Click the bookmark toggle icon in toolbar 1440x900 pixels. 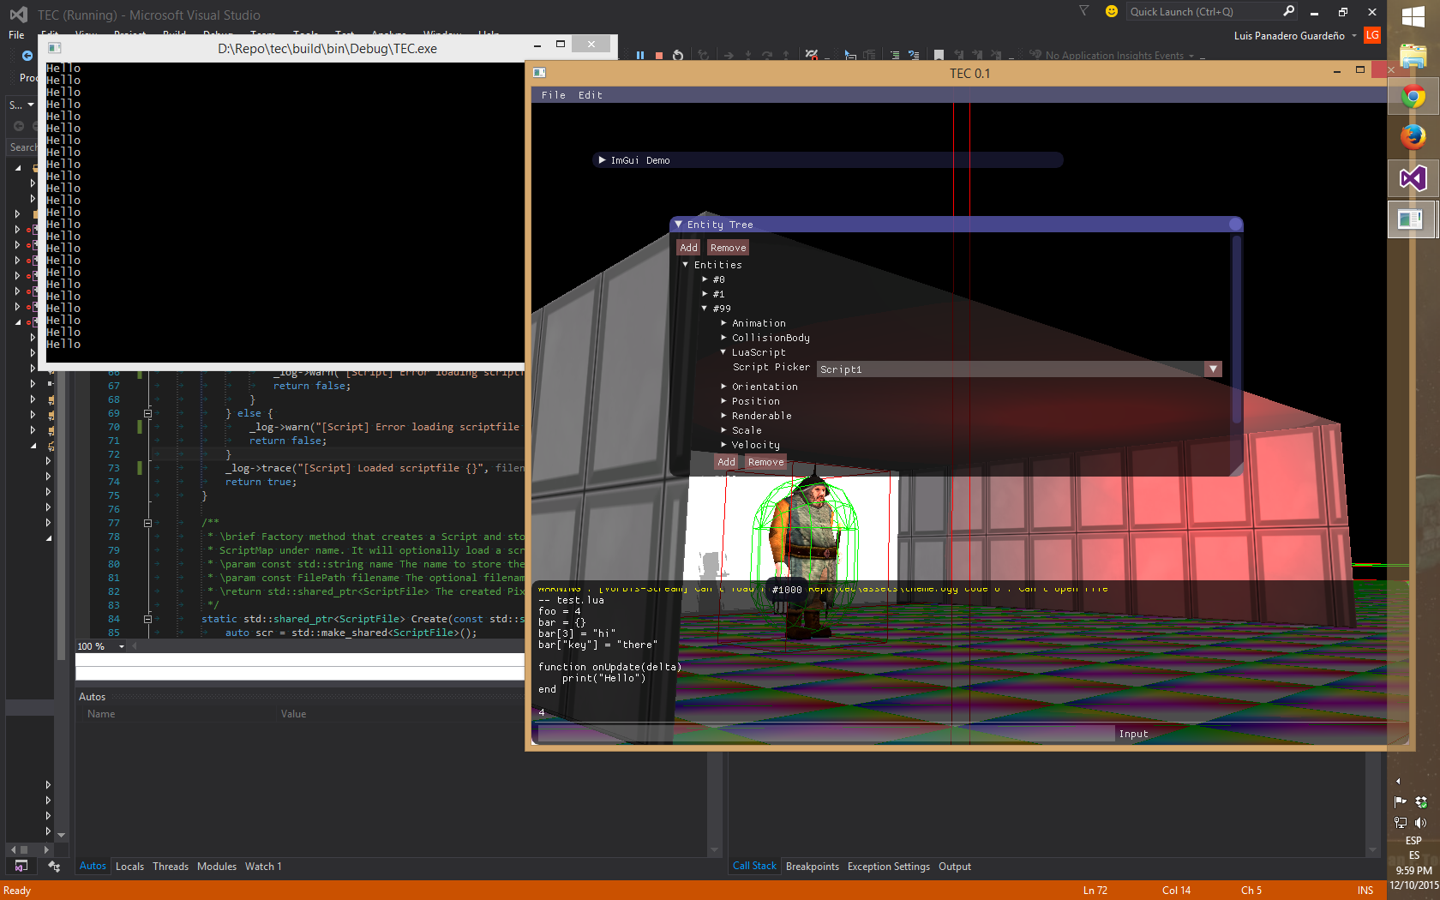point(939,56)
